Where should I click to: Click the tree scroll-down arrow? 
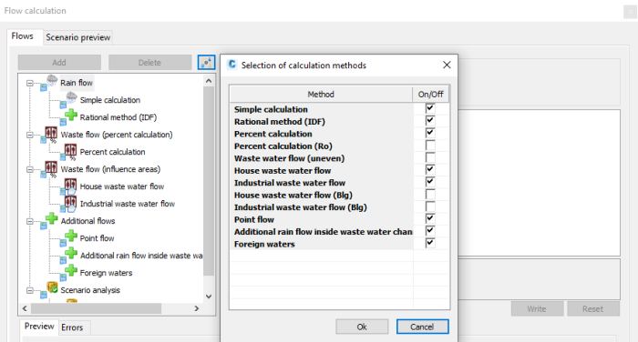[209, 297]
